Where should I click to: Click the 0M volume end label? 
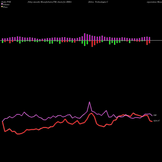[x=155, y=115]
